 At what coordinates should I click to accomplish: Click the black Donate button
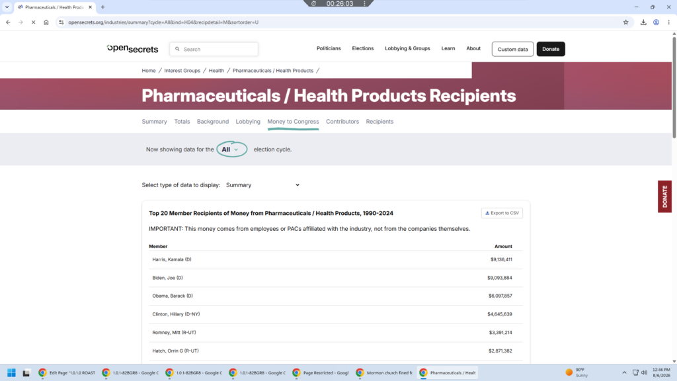click(x=551, y=49)
